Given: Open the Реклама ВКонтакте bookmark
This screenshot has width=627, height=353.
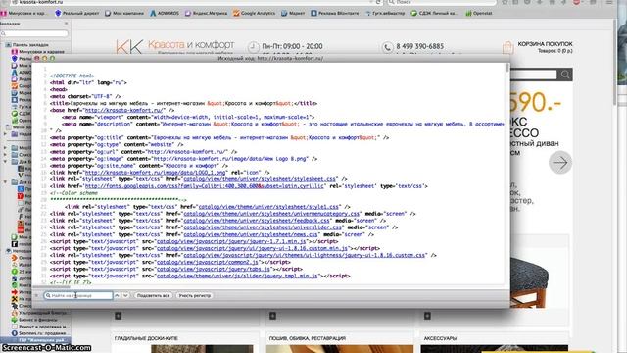Looking at the screenshot, I should (x=335, y=13).
